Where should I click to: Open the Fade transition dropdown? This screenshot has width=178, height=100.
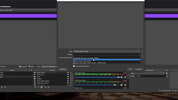click(147, 73)
